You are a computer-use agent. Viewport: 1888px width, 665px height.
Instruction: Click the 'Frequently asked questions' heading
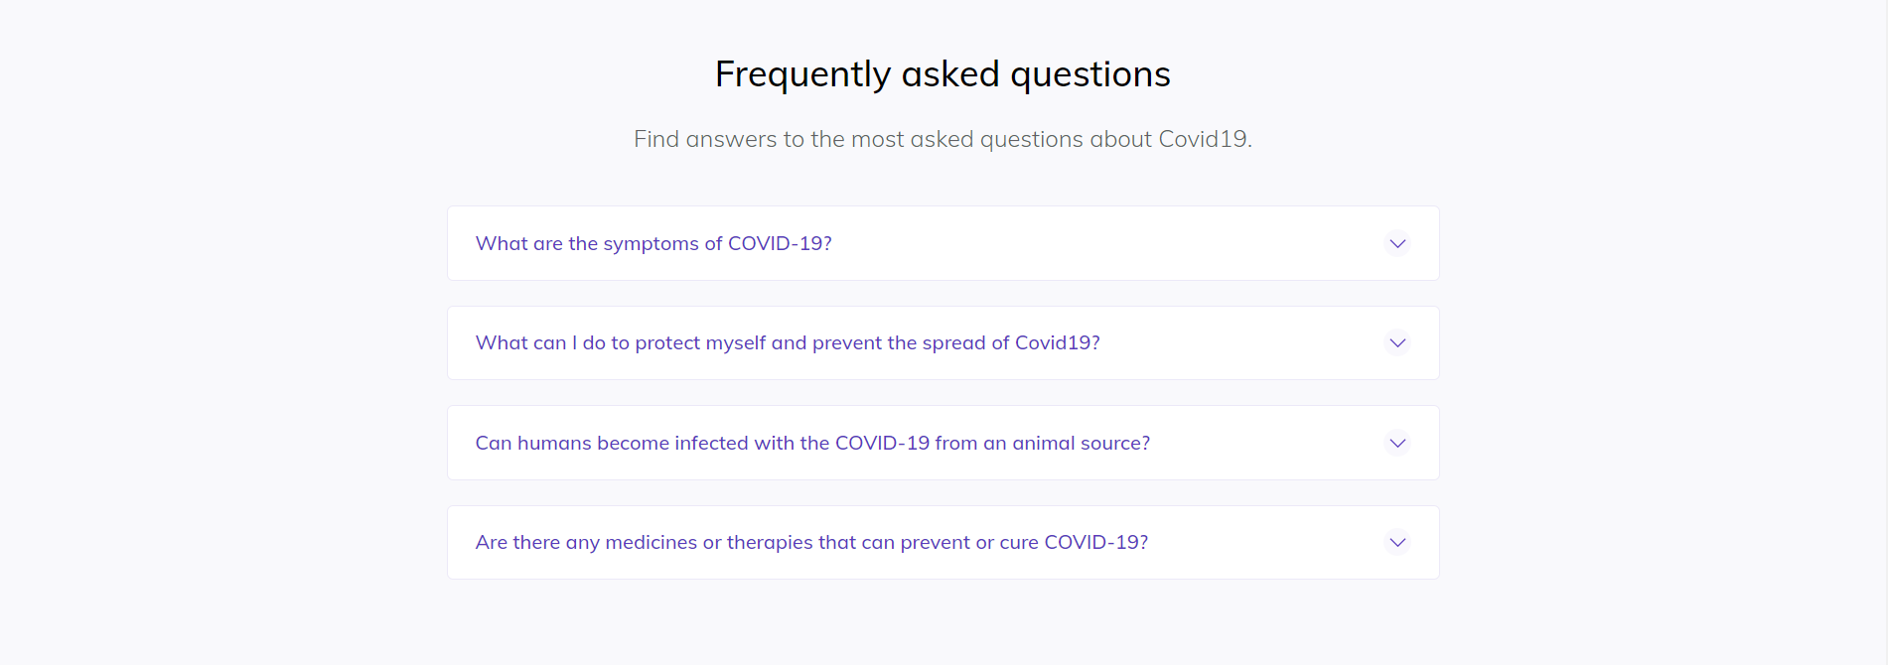pos(943,74)
